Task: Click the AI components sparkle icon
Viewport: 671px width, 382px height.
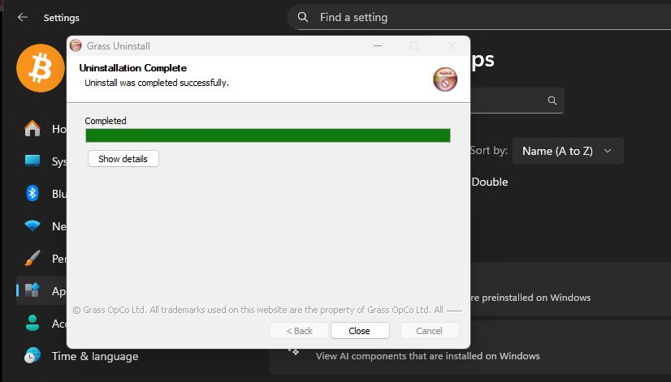Action: click(x=293, y=351)
